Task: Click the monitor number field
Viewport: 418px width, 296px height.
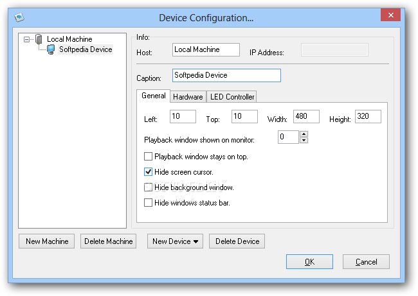Action: click(x=288, y=137)
